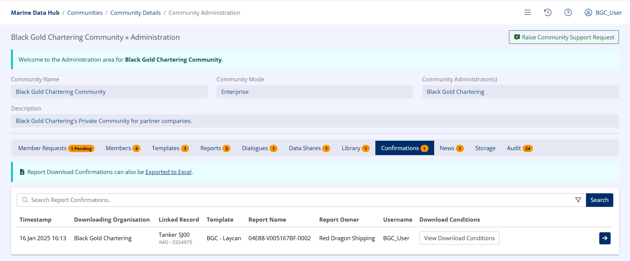630x261 pixels.
Task: Navigate to Communities breadcrumb link
Action: (x=85, y=13)
